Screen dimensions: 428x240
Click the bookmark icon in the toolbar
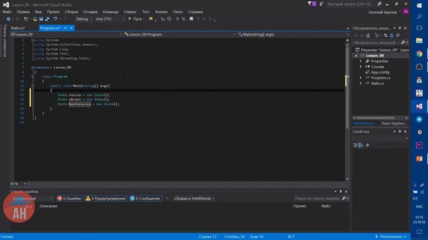[x=191, y=19]
